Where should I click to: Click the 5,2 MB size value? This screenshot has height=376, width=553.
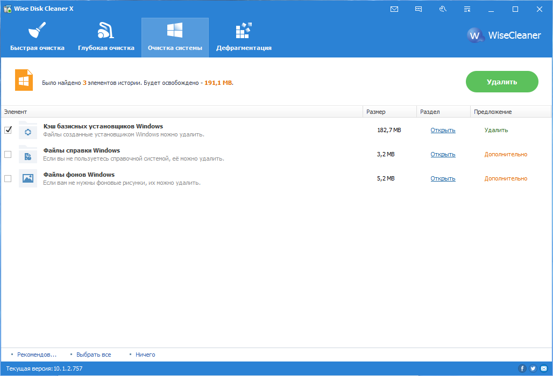(386, 178)
